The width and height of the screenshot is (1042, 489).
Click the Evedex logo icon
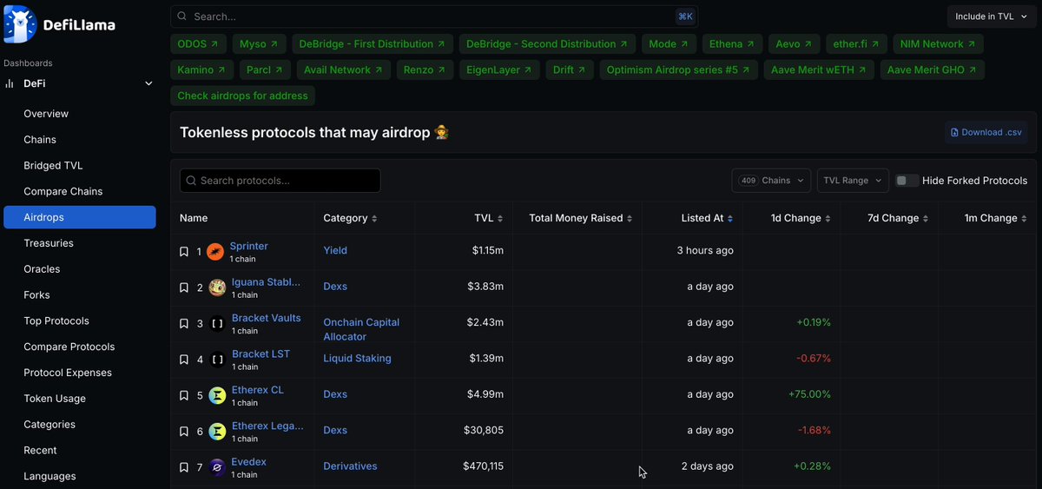(x=217, y=467)
